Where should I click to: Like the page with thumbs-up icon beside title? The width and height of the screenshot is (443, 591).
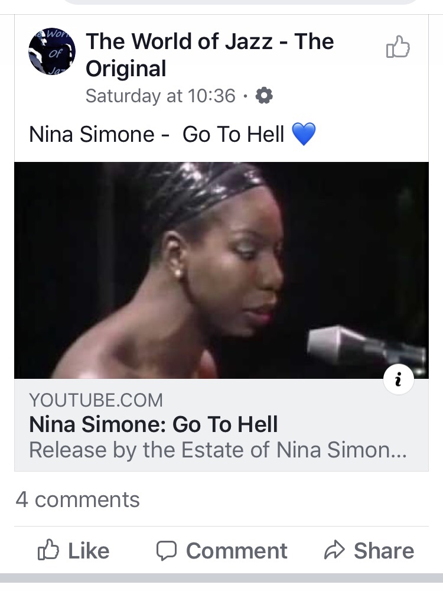tap(398, 47)
